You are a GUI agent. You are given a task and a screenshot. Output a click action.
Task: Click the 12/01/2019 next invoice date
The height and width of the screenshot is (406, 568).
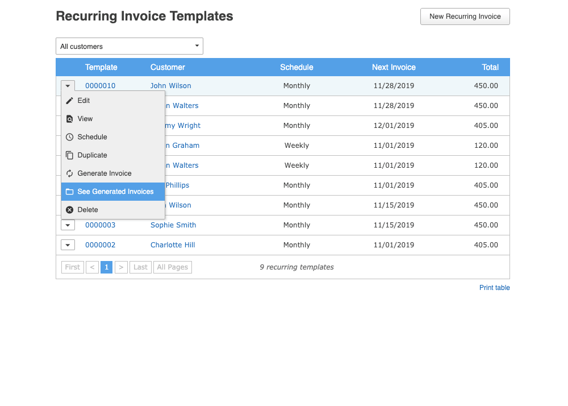coord(394,126)
